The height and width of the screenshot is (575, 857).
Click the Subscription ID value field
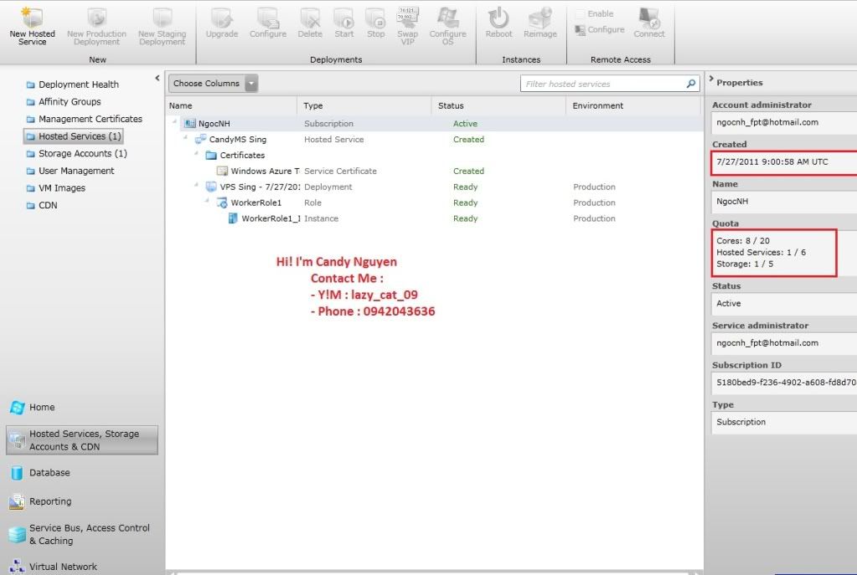(x=784, y=382)
